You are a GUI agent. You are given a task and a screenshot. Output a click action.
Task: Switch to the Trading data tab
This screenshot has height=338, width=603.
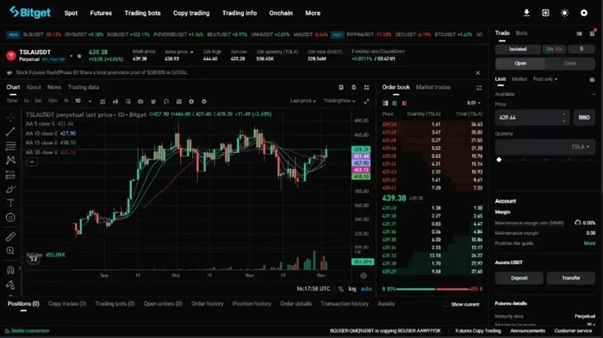(x=84, y=87)
